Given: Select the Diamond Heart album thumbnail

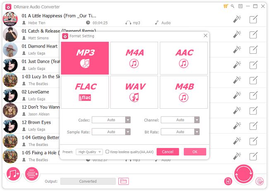Looking at the screenshot, I should tap(10, 50).
